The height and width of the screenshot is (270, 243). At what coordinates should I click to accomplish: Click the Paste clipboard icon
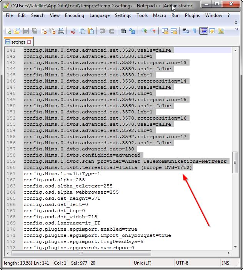click(x=91, y=31)
